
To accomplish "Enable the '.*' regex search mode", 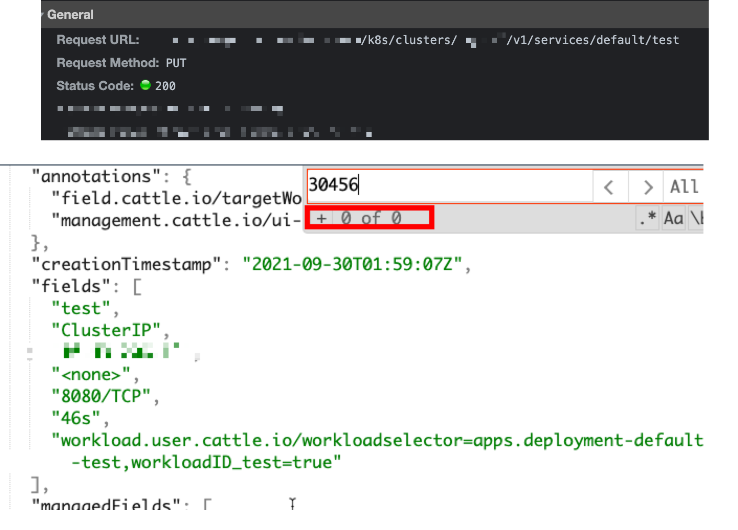I will (x=647, y=218).
